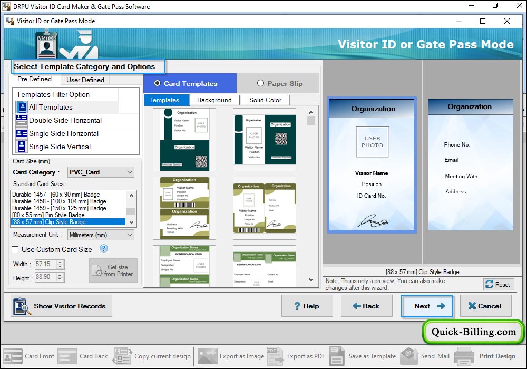Open the Background tab
Viewport: 527px width, 369px height.
tap(214, 100)
